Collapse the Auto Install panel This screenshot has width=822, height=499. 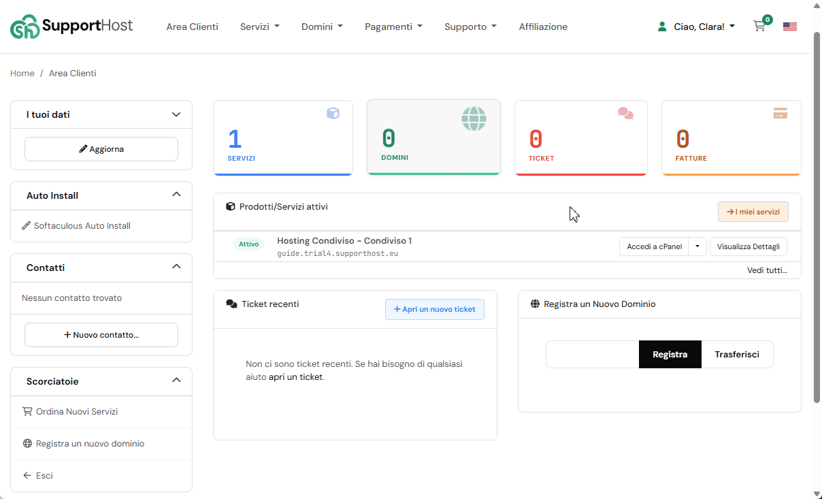point(176,195)
